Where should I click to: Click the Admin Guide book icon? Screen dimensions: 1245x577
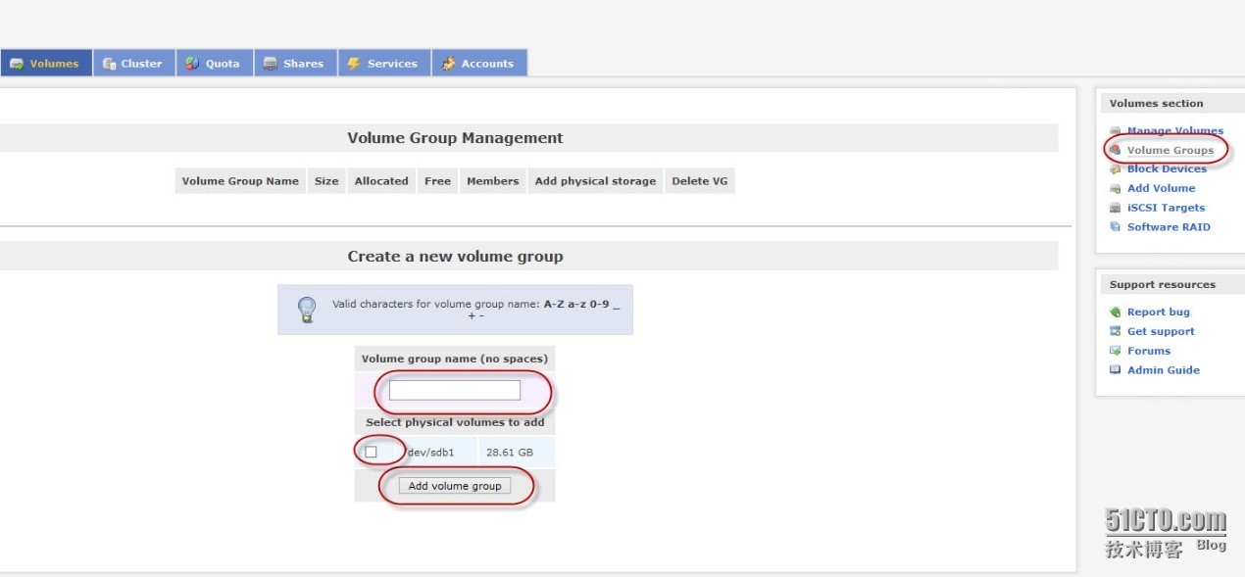pos(1115,370)
